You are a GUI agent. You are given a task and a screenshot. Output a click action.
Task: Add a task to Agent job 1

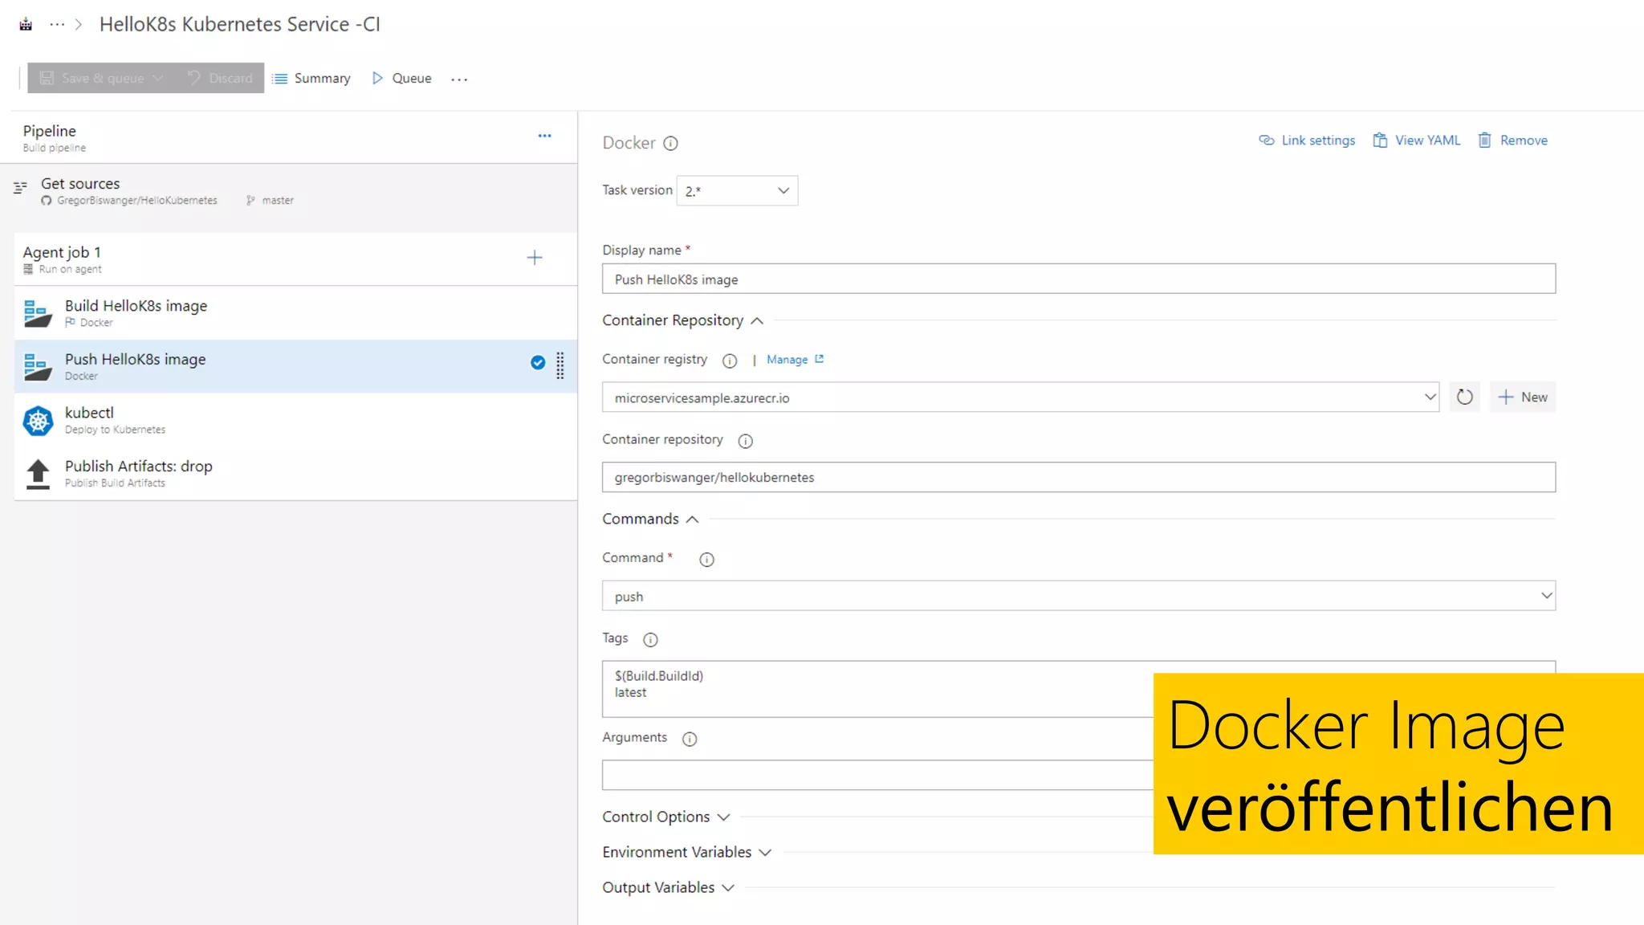[x=535, y=258]
